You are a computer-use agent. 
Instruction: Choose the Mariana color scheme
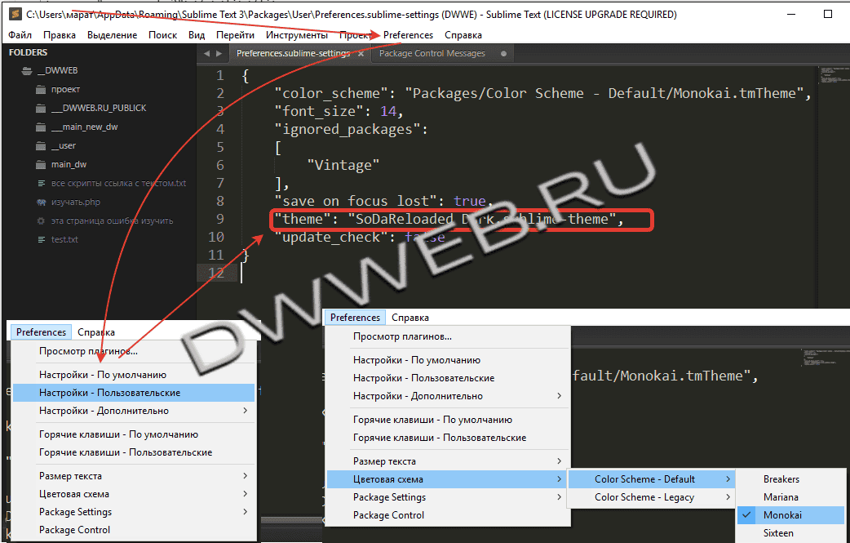pos(781,497)
